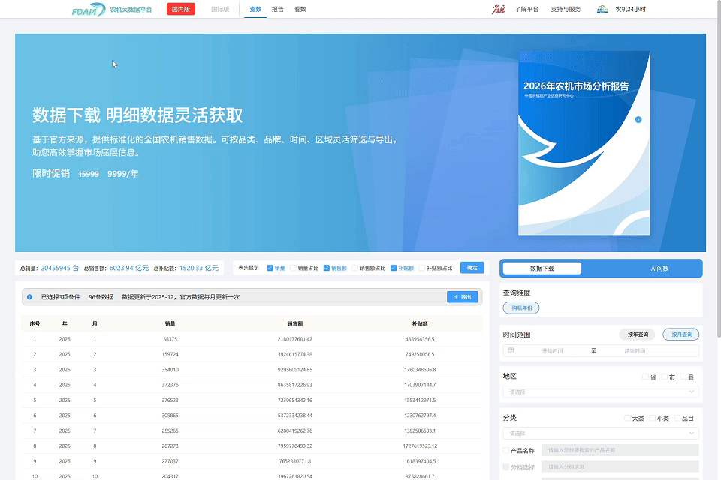The image size is (721, 480).
Task: Click the calendar icon in time range field
Action: pyautogui.click(x=511, y=350)
